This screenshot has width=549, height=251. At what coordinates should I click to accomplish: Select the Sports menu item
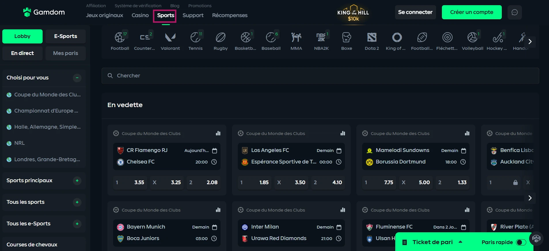click(x=166, y=15)
